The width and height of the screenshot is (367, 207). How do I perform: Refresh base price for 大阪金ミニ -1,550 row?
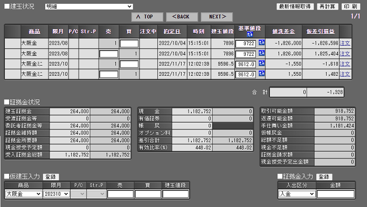point(261,63)
